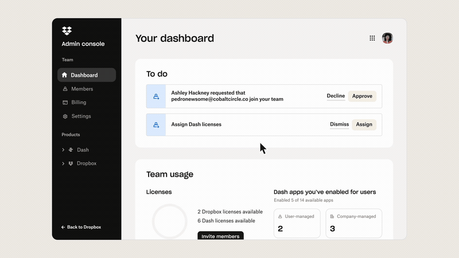The image size is (459, 258).
Task: Click the "Your dashboard" heading
Action: click(175, 38)
